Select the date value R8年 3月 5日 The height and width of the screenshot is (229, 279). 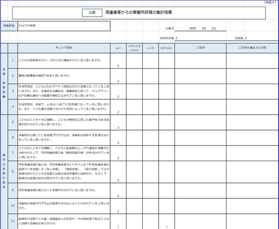click(203, 28)
